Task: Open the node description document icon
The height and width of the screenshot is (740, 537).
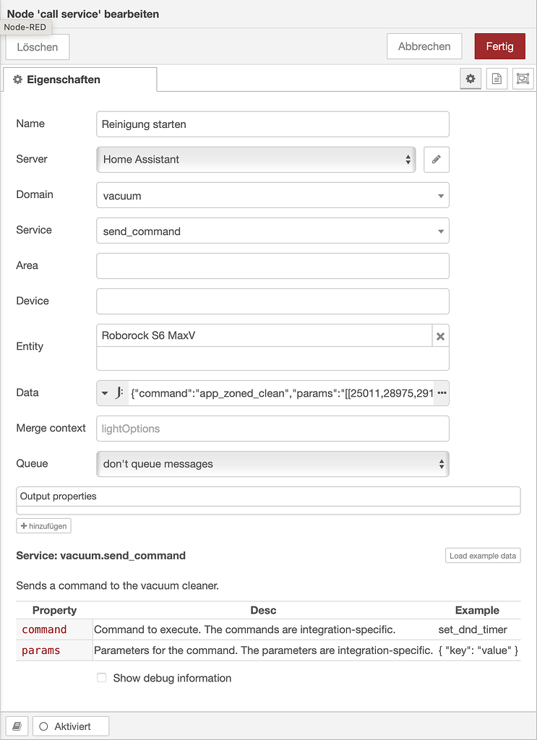Action: [497, 78]
